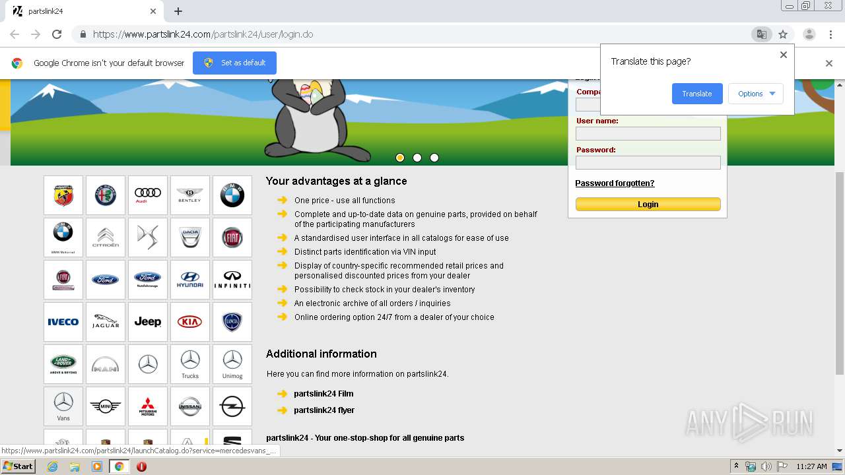Open the Fiat Professional catalog

click(x=63, y=280)
